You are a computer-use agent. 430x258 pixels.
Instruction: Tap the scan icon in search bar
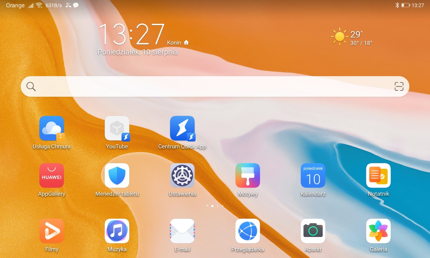coord(399,87)
